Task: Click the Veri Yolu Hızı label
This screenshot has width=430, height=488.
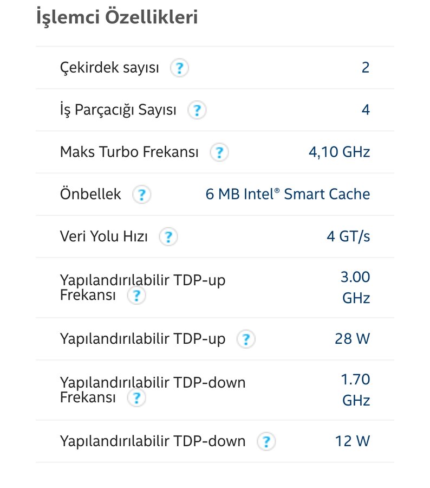Action: [x=103, y=237]
